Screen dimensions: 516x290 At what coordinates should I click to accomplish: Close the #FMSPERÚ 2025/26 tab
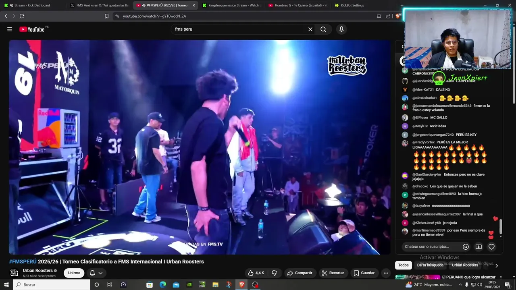pyautogui.click(x=193, y=5)
